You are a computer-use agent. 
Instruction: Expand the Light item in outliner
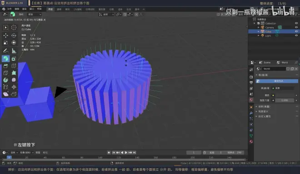point(258,35)
